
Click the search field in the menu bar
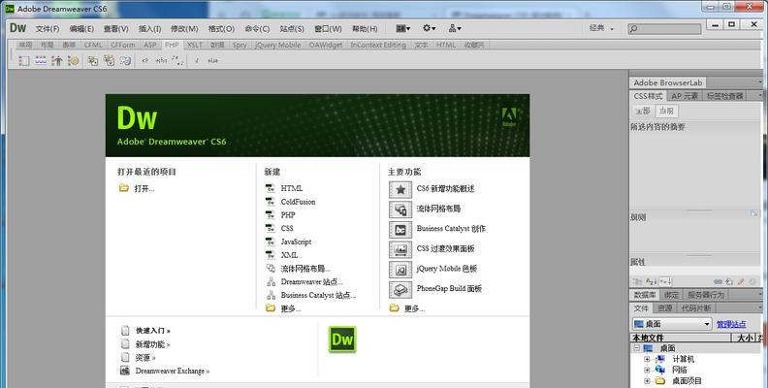point(664,29)
